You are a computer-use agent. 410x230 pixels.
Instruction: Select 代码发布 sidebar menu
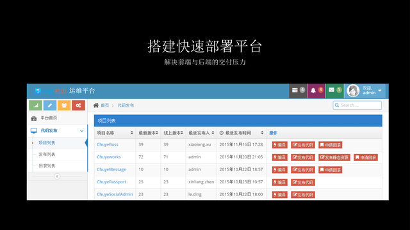pyautogui.click(x=49, y=130)
